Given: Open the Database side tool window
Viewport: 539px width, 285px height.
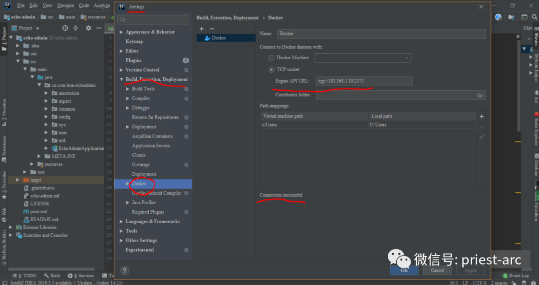Looking at the screenshot, I should [536, 164].
